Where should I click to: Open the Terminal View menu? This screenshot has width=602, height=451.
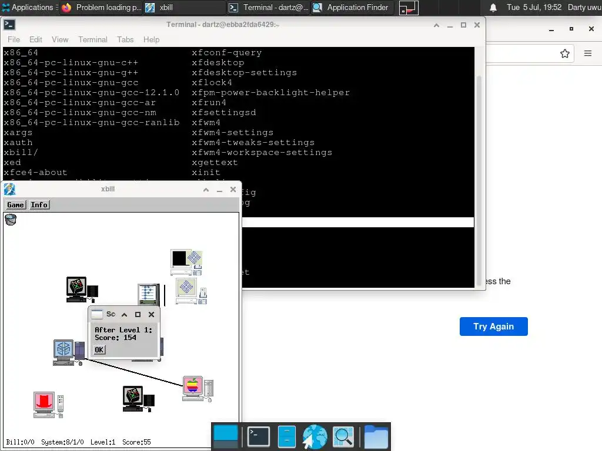coord(60,39)
